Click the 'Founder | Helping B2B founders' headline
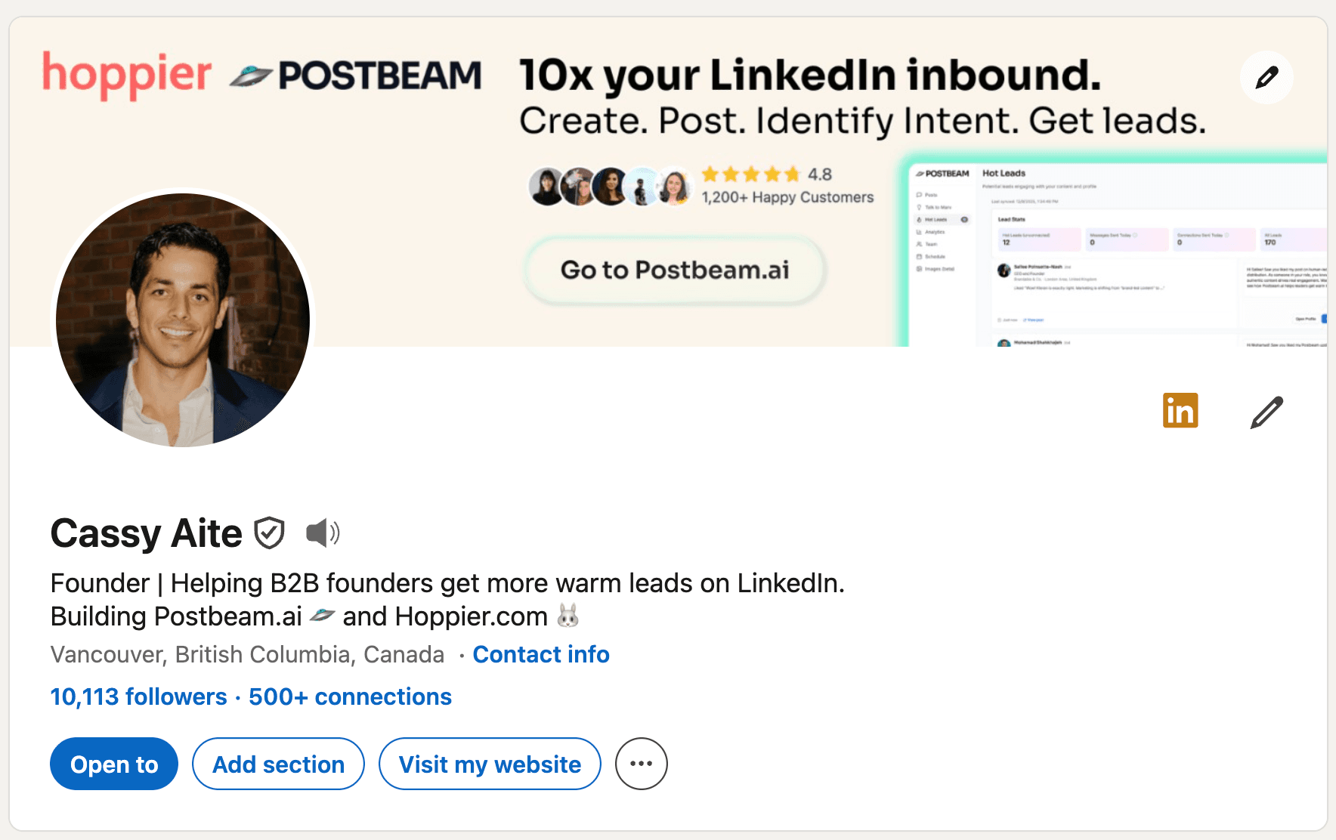The height and width of the screenshot is (840, 1336). tap(447, 583)
